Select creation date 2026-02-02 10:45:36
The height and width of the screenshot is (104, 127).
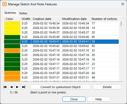(46, 28)
